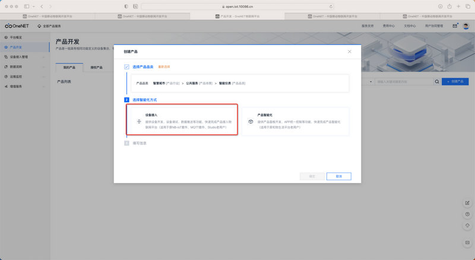This screenshot has width=475, height=260.
Task: Click 数据流转 sidebar icon
Action: click(6, 67)
